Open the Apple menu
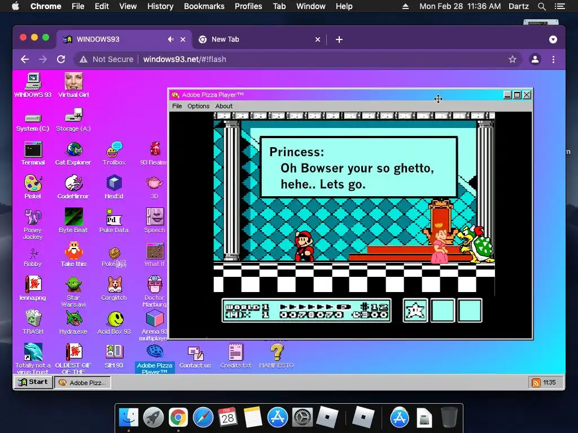Screen dimensions: 578x433 (15, 6)
